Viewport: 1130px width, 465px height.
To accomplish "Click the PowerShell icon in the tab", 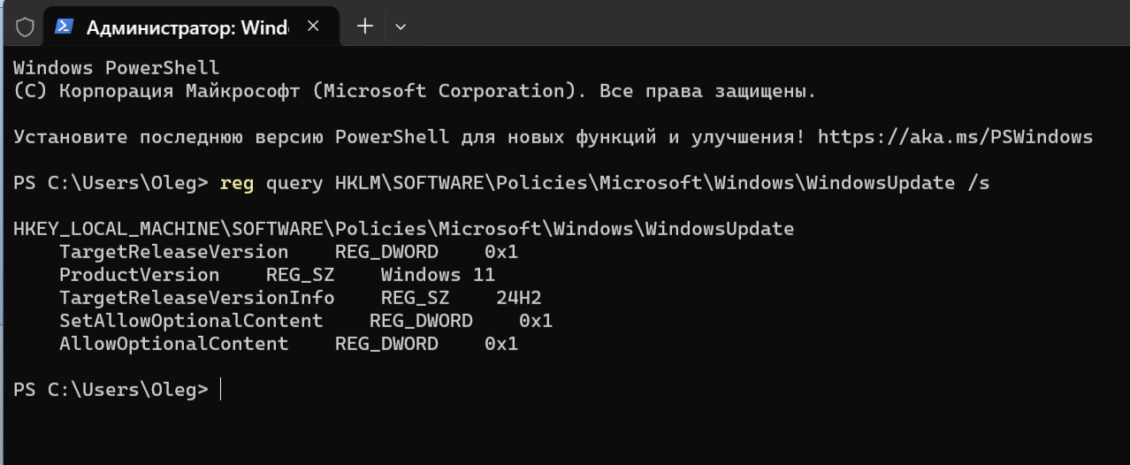I will click(x=65, y=27).
